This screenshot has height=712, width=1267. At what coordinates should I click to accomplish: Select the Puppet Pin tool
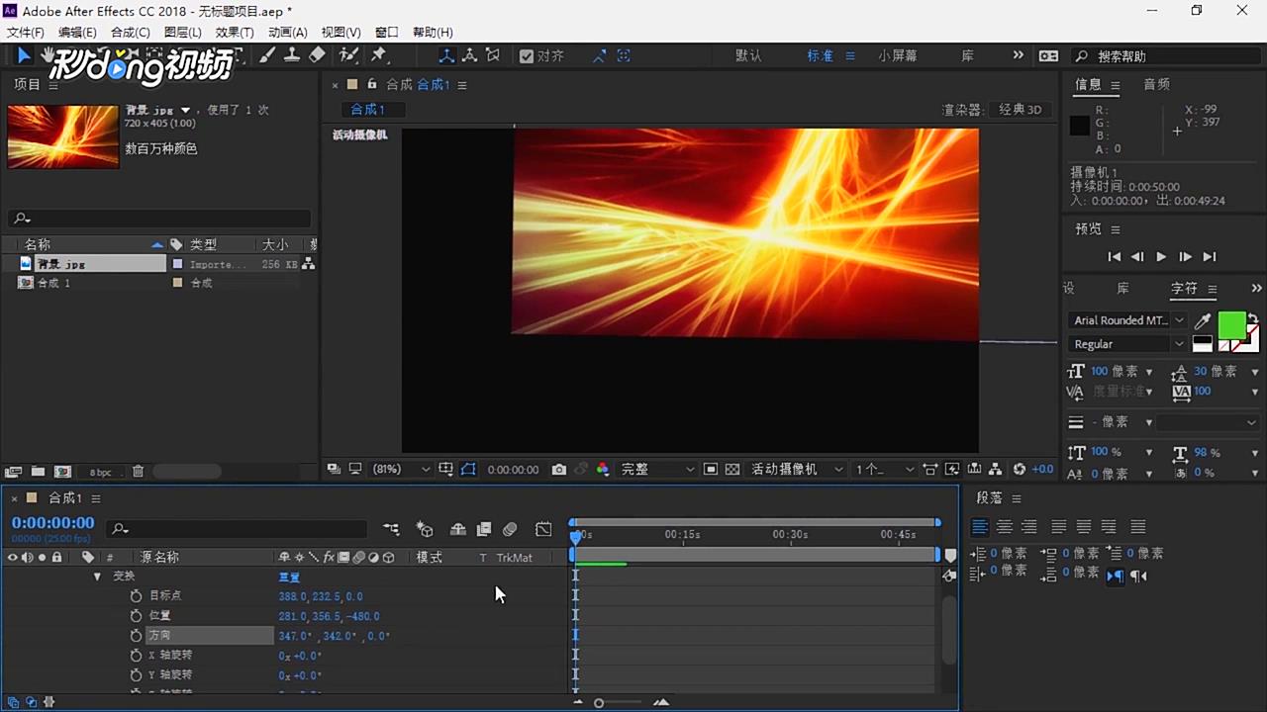(x=379, y=55)
